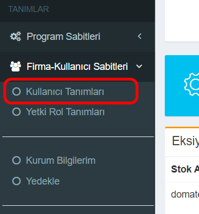199x214 pixels.
Task: Click the Eksi panel title heading
Action: pyautogui.click(x=185, y=141)
